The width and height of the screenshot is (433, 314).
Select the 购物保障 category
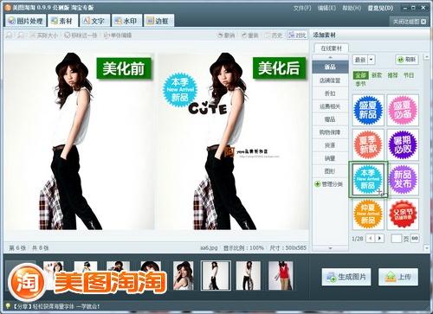[x=330, y=132]
